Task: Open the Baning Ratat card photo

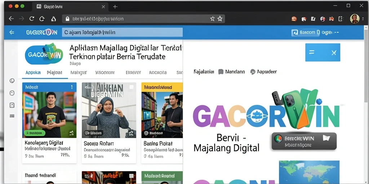Action: tap(162, 115)
